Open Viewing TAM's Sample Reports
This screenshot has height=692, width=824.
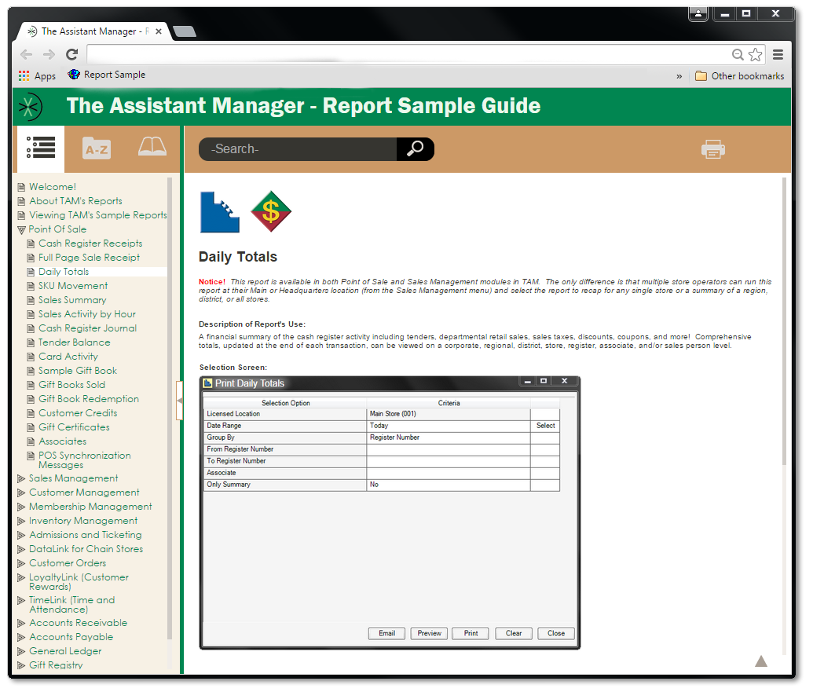point(97,215)
